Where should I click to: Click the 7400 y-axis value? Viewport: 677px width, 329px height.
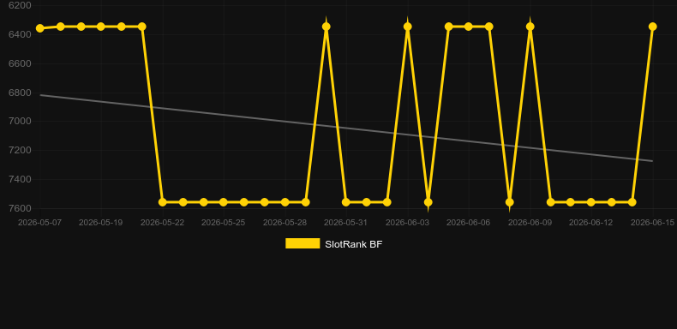point(20,179)
